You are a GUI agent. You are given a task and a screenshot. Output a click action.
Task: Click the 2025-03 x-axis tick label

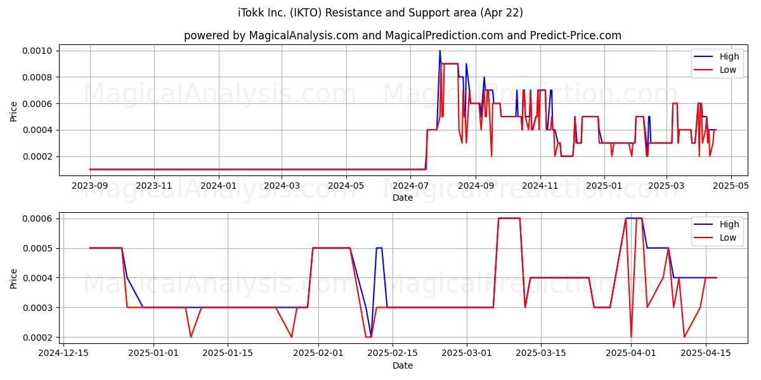click(x=667, y=186)
